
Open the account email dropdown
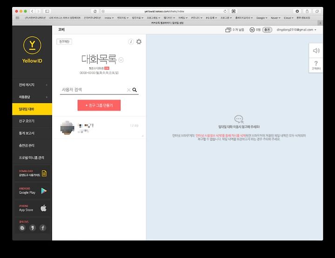tap(296, 30)
